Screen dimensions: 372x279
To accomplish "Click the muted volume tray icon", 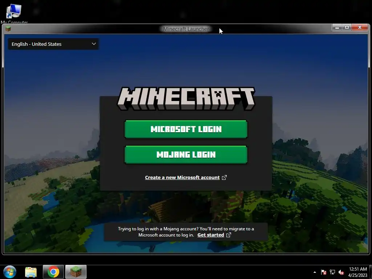I will (x=341, y=272).
